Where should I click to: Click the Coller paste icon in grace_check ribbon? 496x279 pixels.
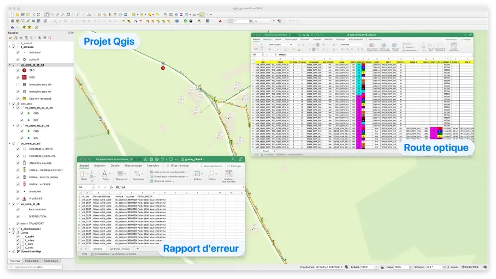point(84,175)
